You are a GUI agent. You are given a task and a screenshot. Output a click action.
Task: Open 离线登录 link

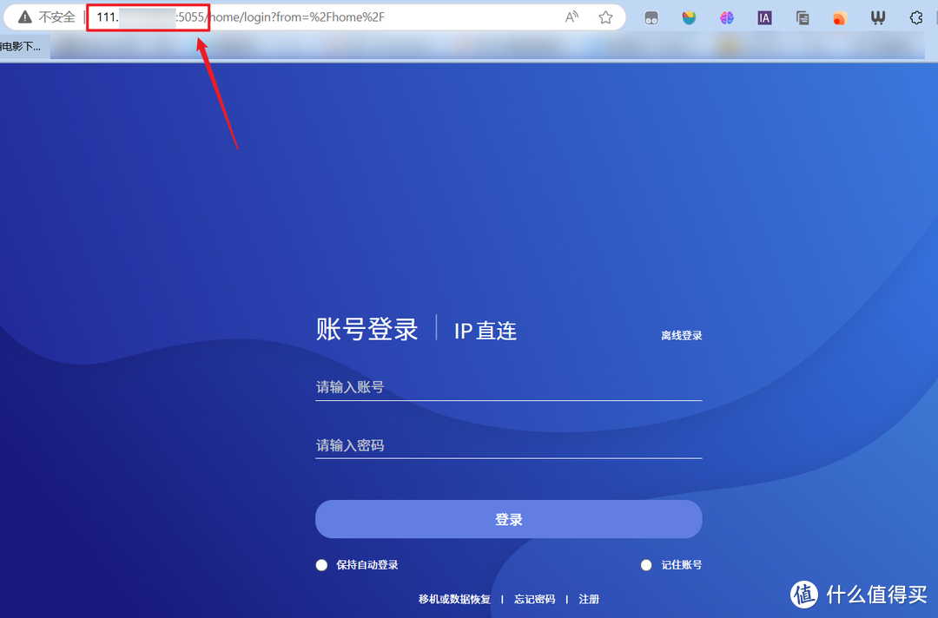click(682, 334)
